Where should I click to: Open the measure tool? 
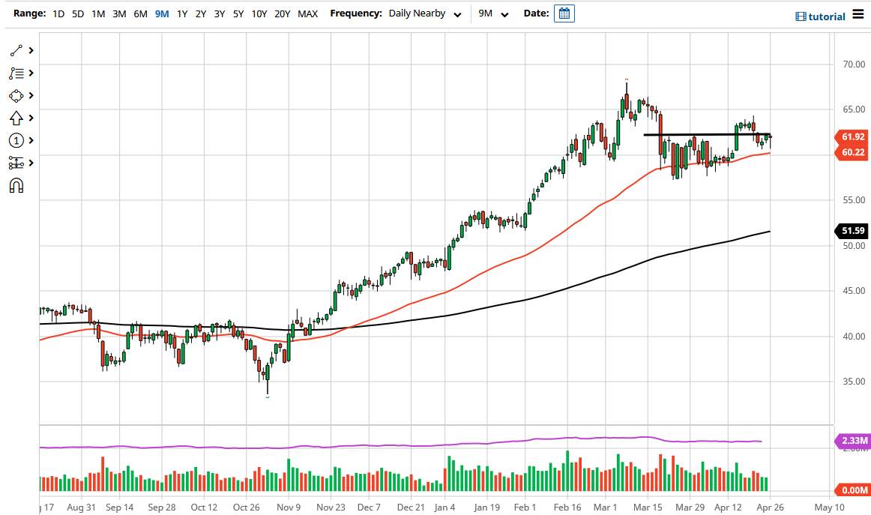tap(15, 163)
